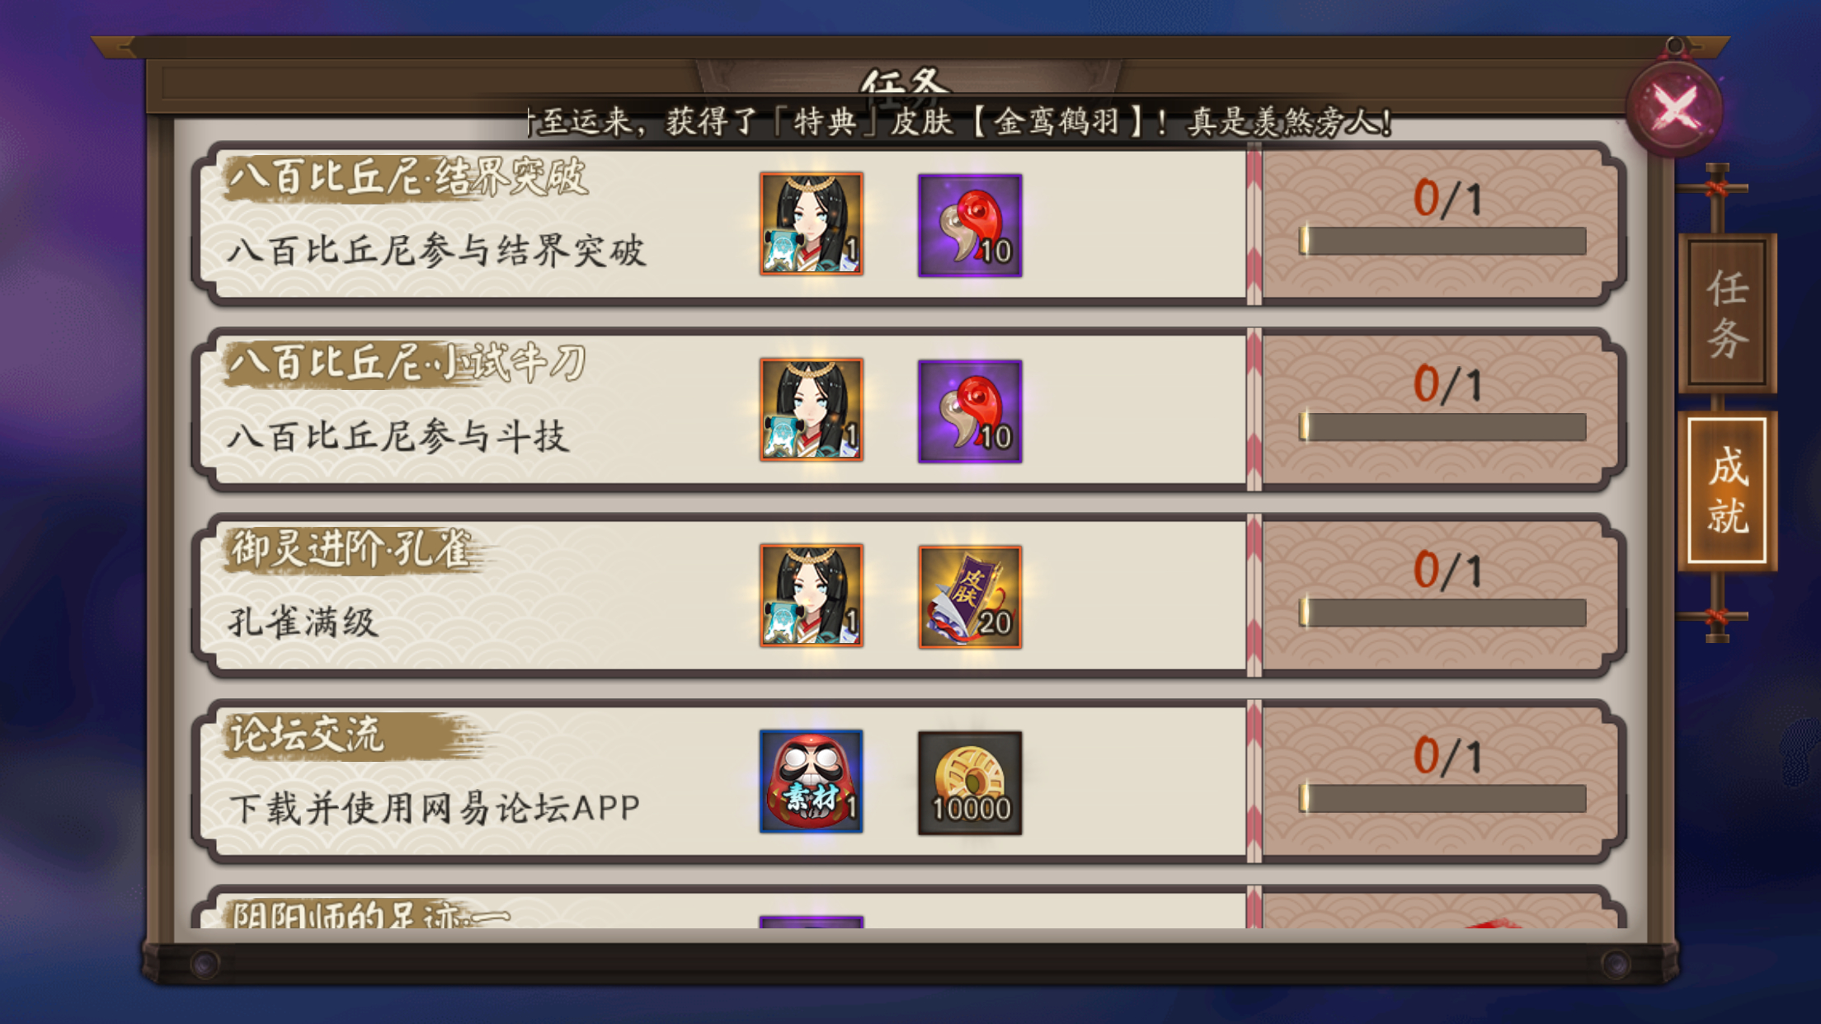Open the 八百比丘尼·结界突破 achievement entry
This screenshot has height=1024, width=1821.
coord(907,224)
